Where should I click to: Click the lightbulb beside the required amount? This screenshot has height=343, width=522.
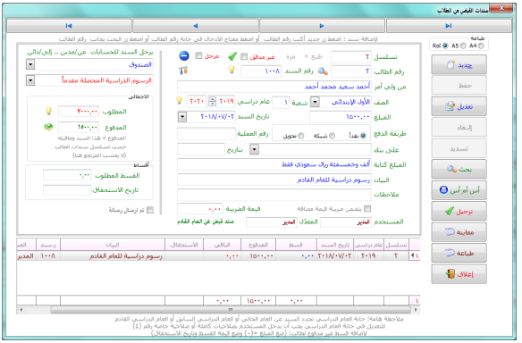(48, 111)
